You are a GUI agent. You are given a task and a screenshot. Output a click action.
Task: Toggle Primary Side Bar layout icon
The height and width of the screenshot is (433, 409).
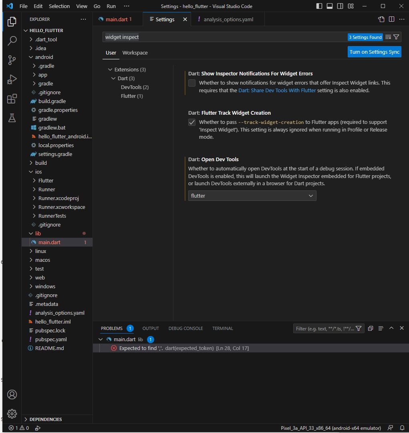(x=319, y=6)
